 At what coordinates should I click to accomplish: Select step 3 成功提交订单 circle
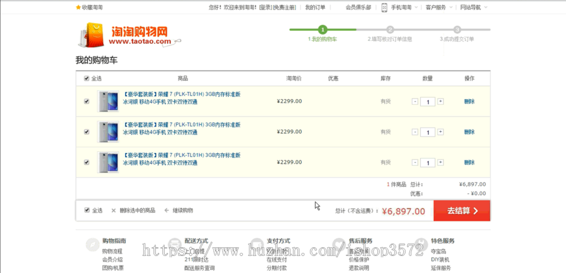tap(457, 29)
